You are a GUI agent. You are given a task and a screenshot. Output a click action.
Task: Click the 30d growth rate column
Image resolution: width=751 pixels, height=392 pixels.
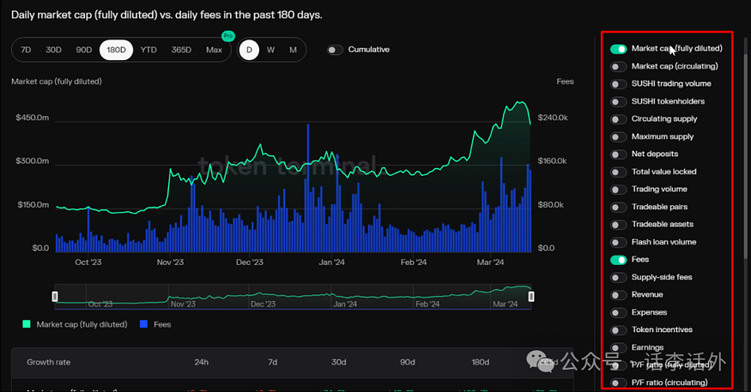point(339,362)
